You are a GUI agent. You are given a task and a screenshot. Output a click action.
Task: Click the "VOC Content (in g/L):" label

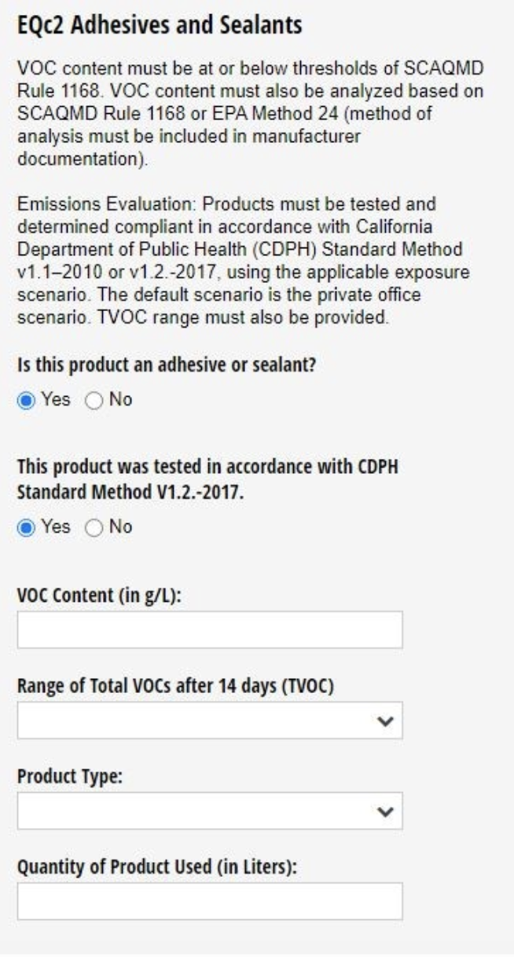(100, 596)
